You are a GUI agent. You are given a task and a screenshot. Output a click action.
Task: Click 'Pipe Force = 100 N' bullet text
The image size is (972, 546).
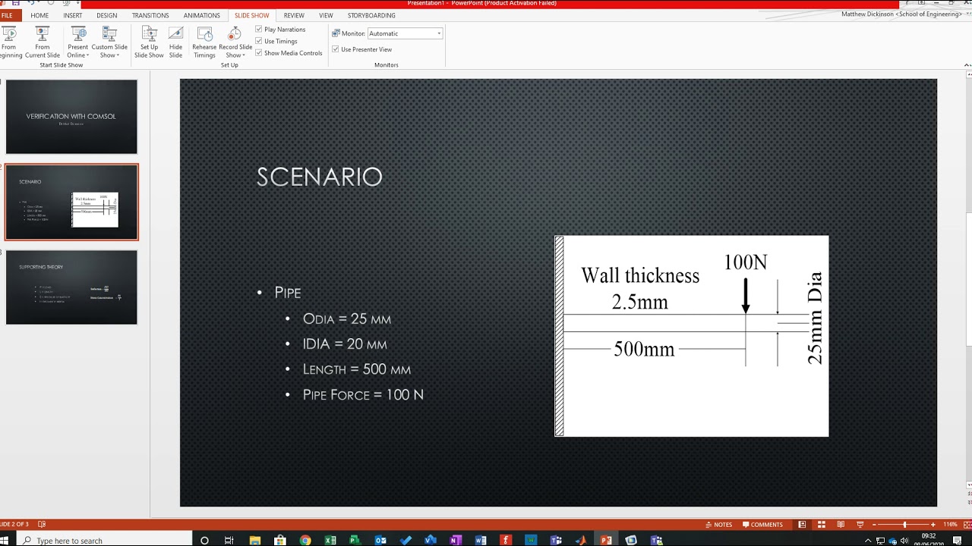(363, 394)
